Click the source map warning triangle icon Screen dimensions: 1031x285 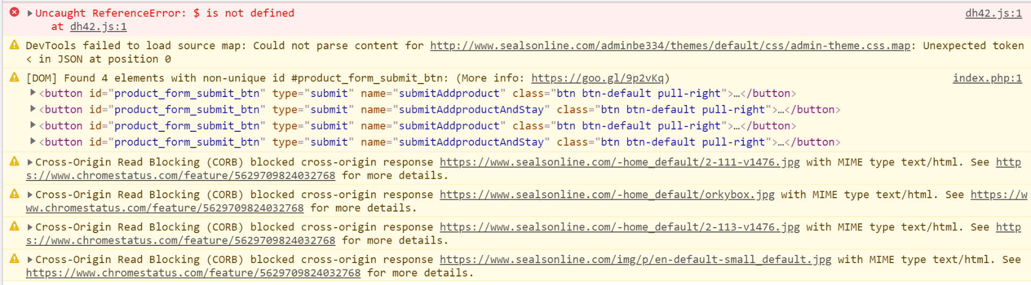pos(14,45)
